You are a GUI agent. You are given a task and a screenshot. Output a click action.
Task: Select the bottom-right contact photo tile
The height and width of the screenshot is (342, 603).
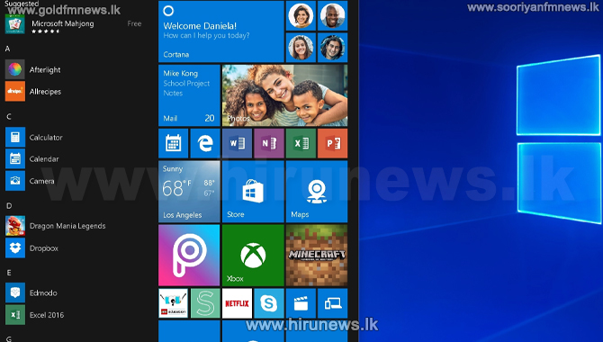[333, 48]
